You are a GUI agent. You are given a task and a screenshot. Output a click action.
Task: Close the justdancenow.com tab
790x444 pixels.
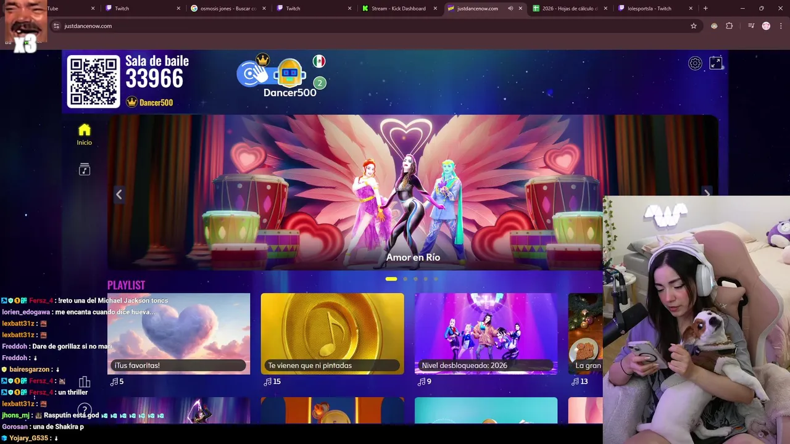point(520,9)
